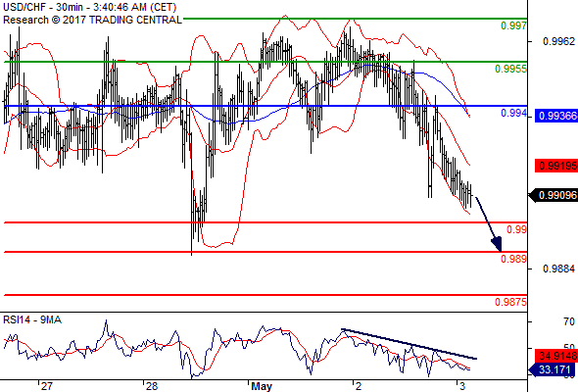Image resolution: width=578 pixels, height=392 pixels.
Task: Click the RSI 70 level axis label
Action: pyautogui.click(x=569, y=322)
